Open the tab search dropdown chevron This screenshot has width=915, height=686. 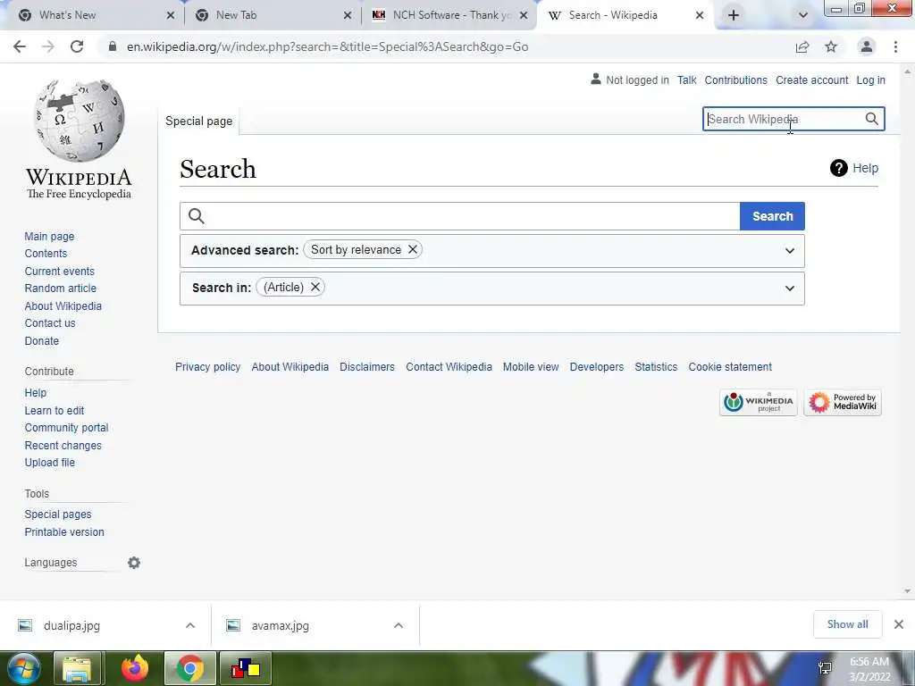point(803,15)
